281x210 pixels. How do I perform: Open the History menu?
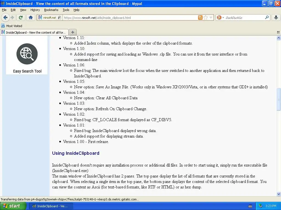point(35,10)
